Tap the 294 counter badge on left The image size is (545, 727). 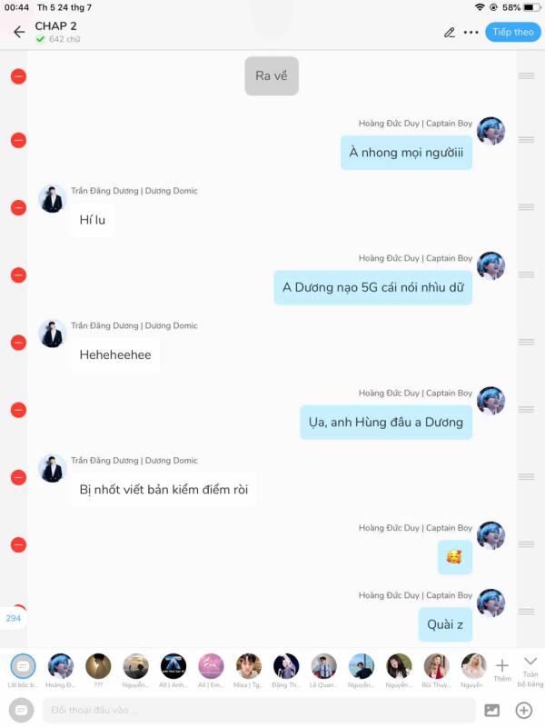(x=13, y=618)
